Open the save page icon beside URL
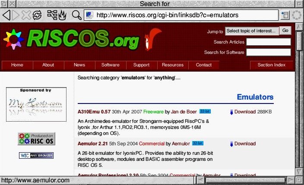 (x=285, y=15)
